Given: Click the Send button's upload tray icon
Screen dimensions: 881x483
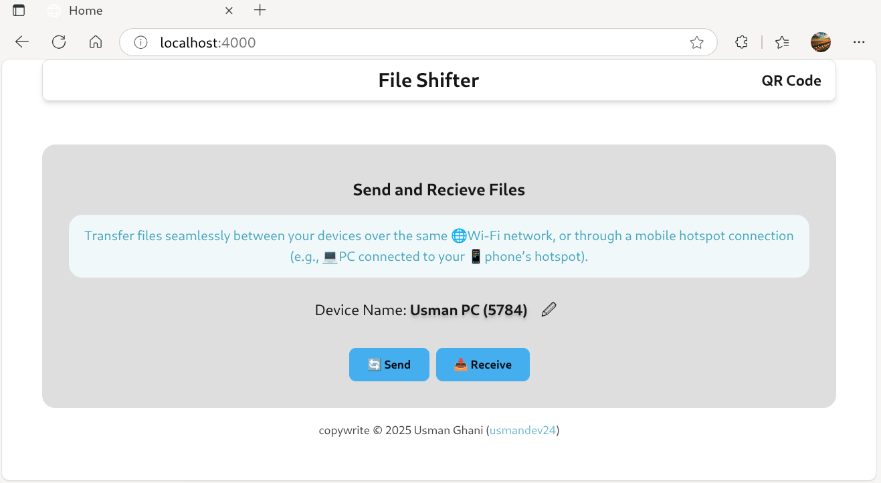Looking at the screenshot, I should 375,365.
